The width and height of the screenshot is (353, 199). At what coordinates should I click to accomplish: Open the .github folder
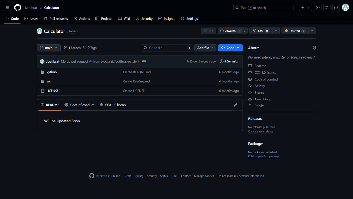pos(52,72)
